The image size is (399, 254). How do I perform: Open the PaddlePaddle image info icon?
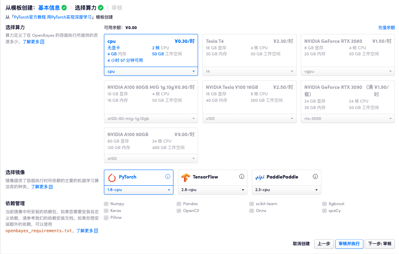315,176
